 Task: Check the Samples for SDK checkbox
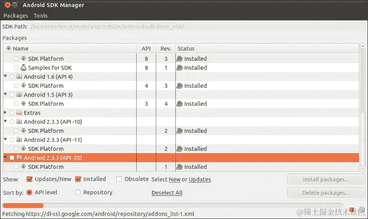click(x=16, y=68)
